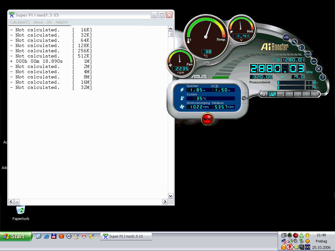Click the Not calculated 32M line
Screen dimensions: 335x251
[x=51, y=88]
